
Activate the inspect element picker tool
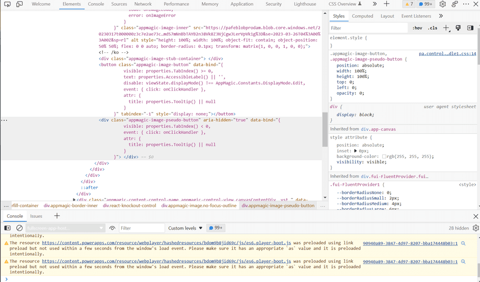[7, 4]
